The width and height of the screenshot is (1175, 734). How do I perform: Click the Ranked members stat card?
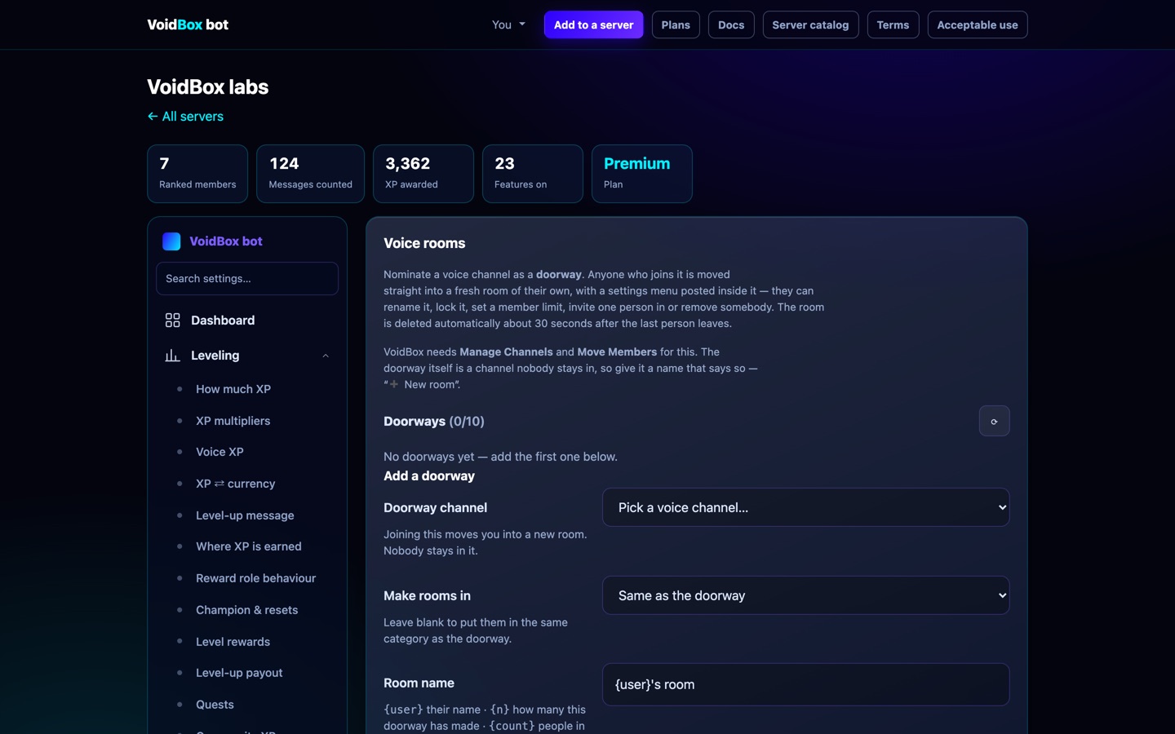pyautogui.click(x=197, y=174)
